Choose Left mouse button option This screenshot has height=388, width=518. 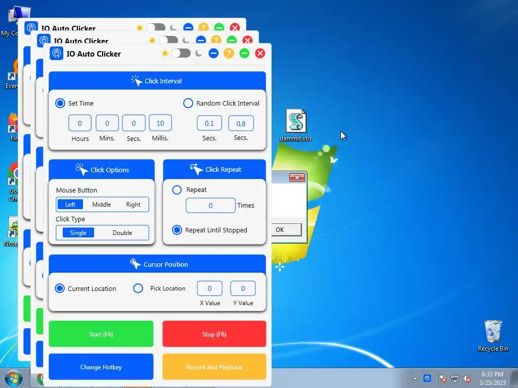[70, 205]
